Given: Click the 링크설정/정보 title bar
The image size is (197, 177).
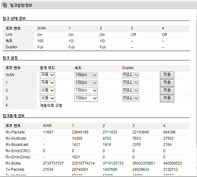Looking at the screenshot, I should (x=99, y=5).
